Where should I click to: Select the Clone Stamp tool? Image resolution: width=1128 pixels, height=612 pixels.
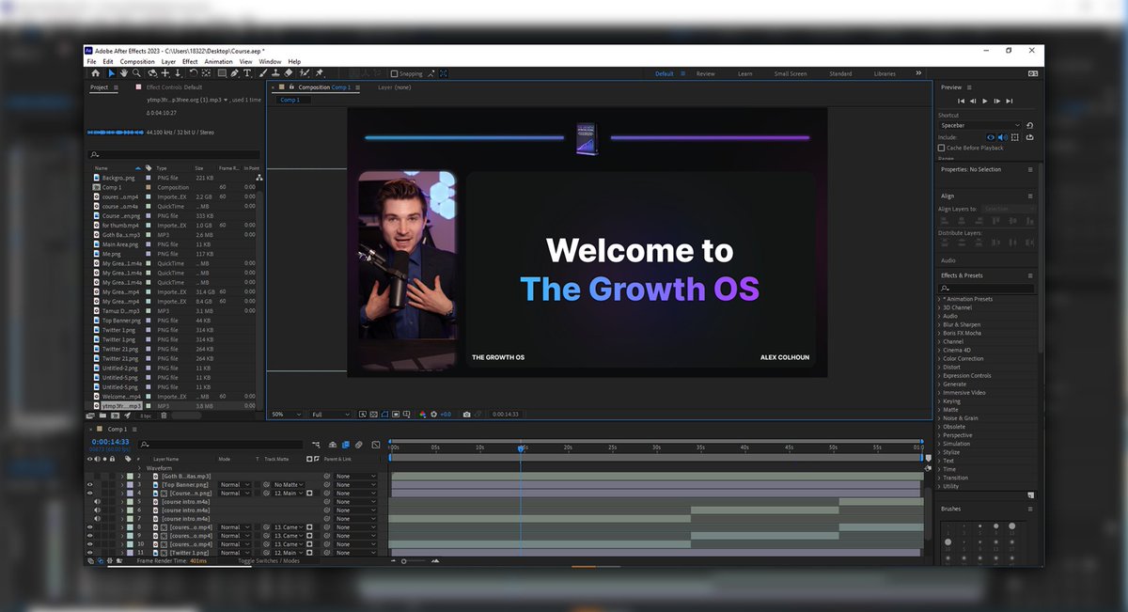[x=275, y=72]
